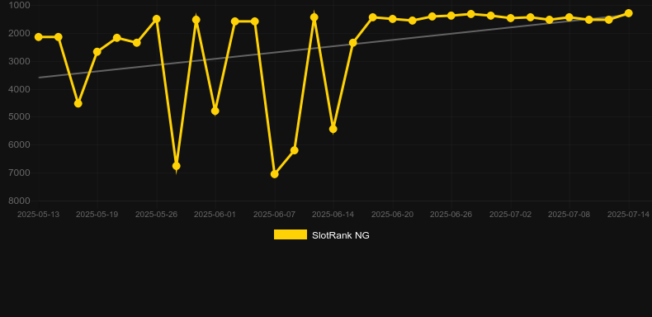Click the data point above 2025-06-01
This screenshot has width=652, height=317.
point(215,111)
